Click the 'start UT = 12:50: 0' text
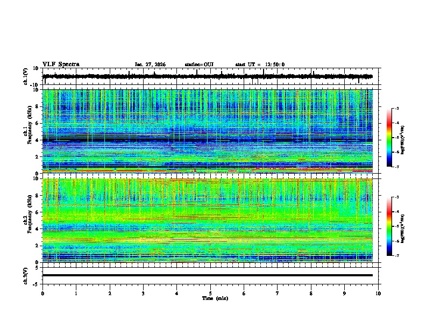The width and height of the screenshot is (426, 329). [x=260, y=65]
